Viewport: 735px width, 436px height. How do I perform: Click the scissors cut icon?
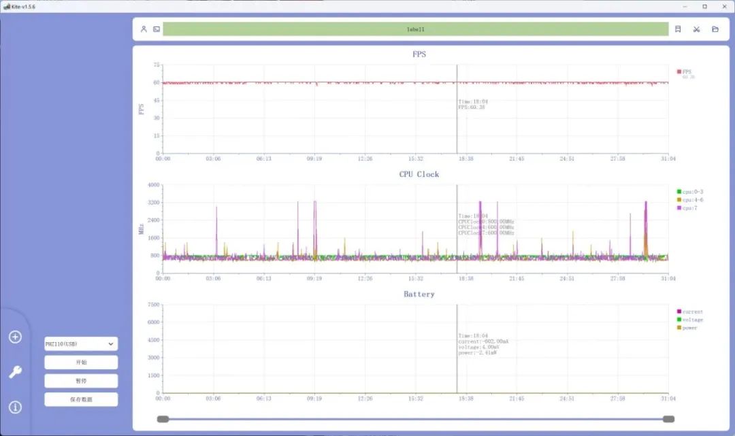(x=696, y=29)
